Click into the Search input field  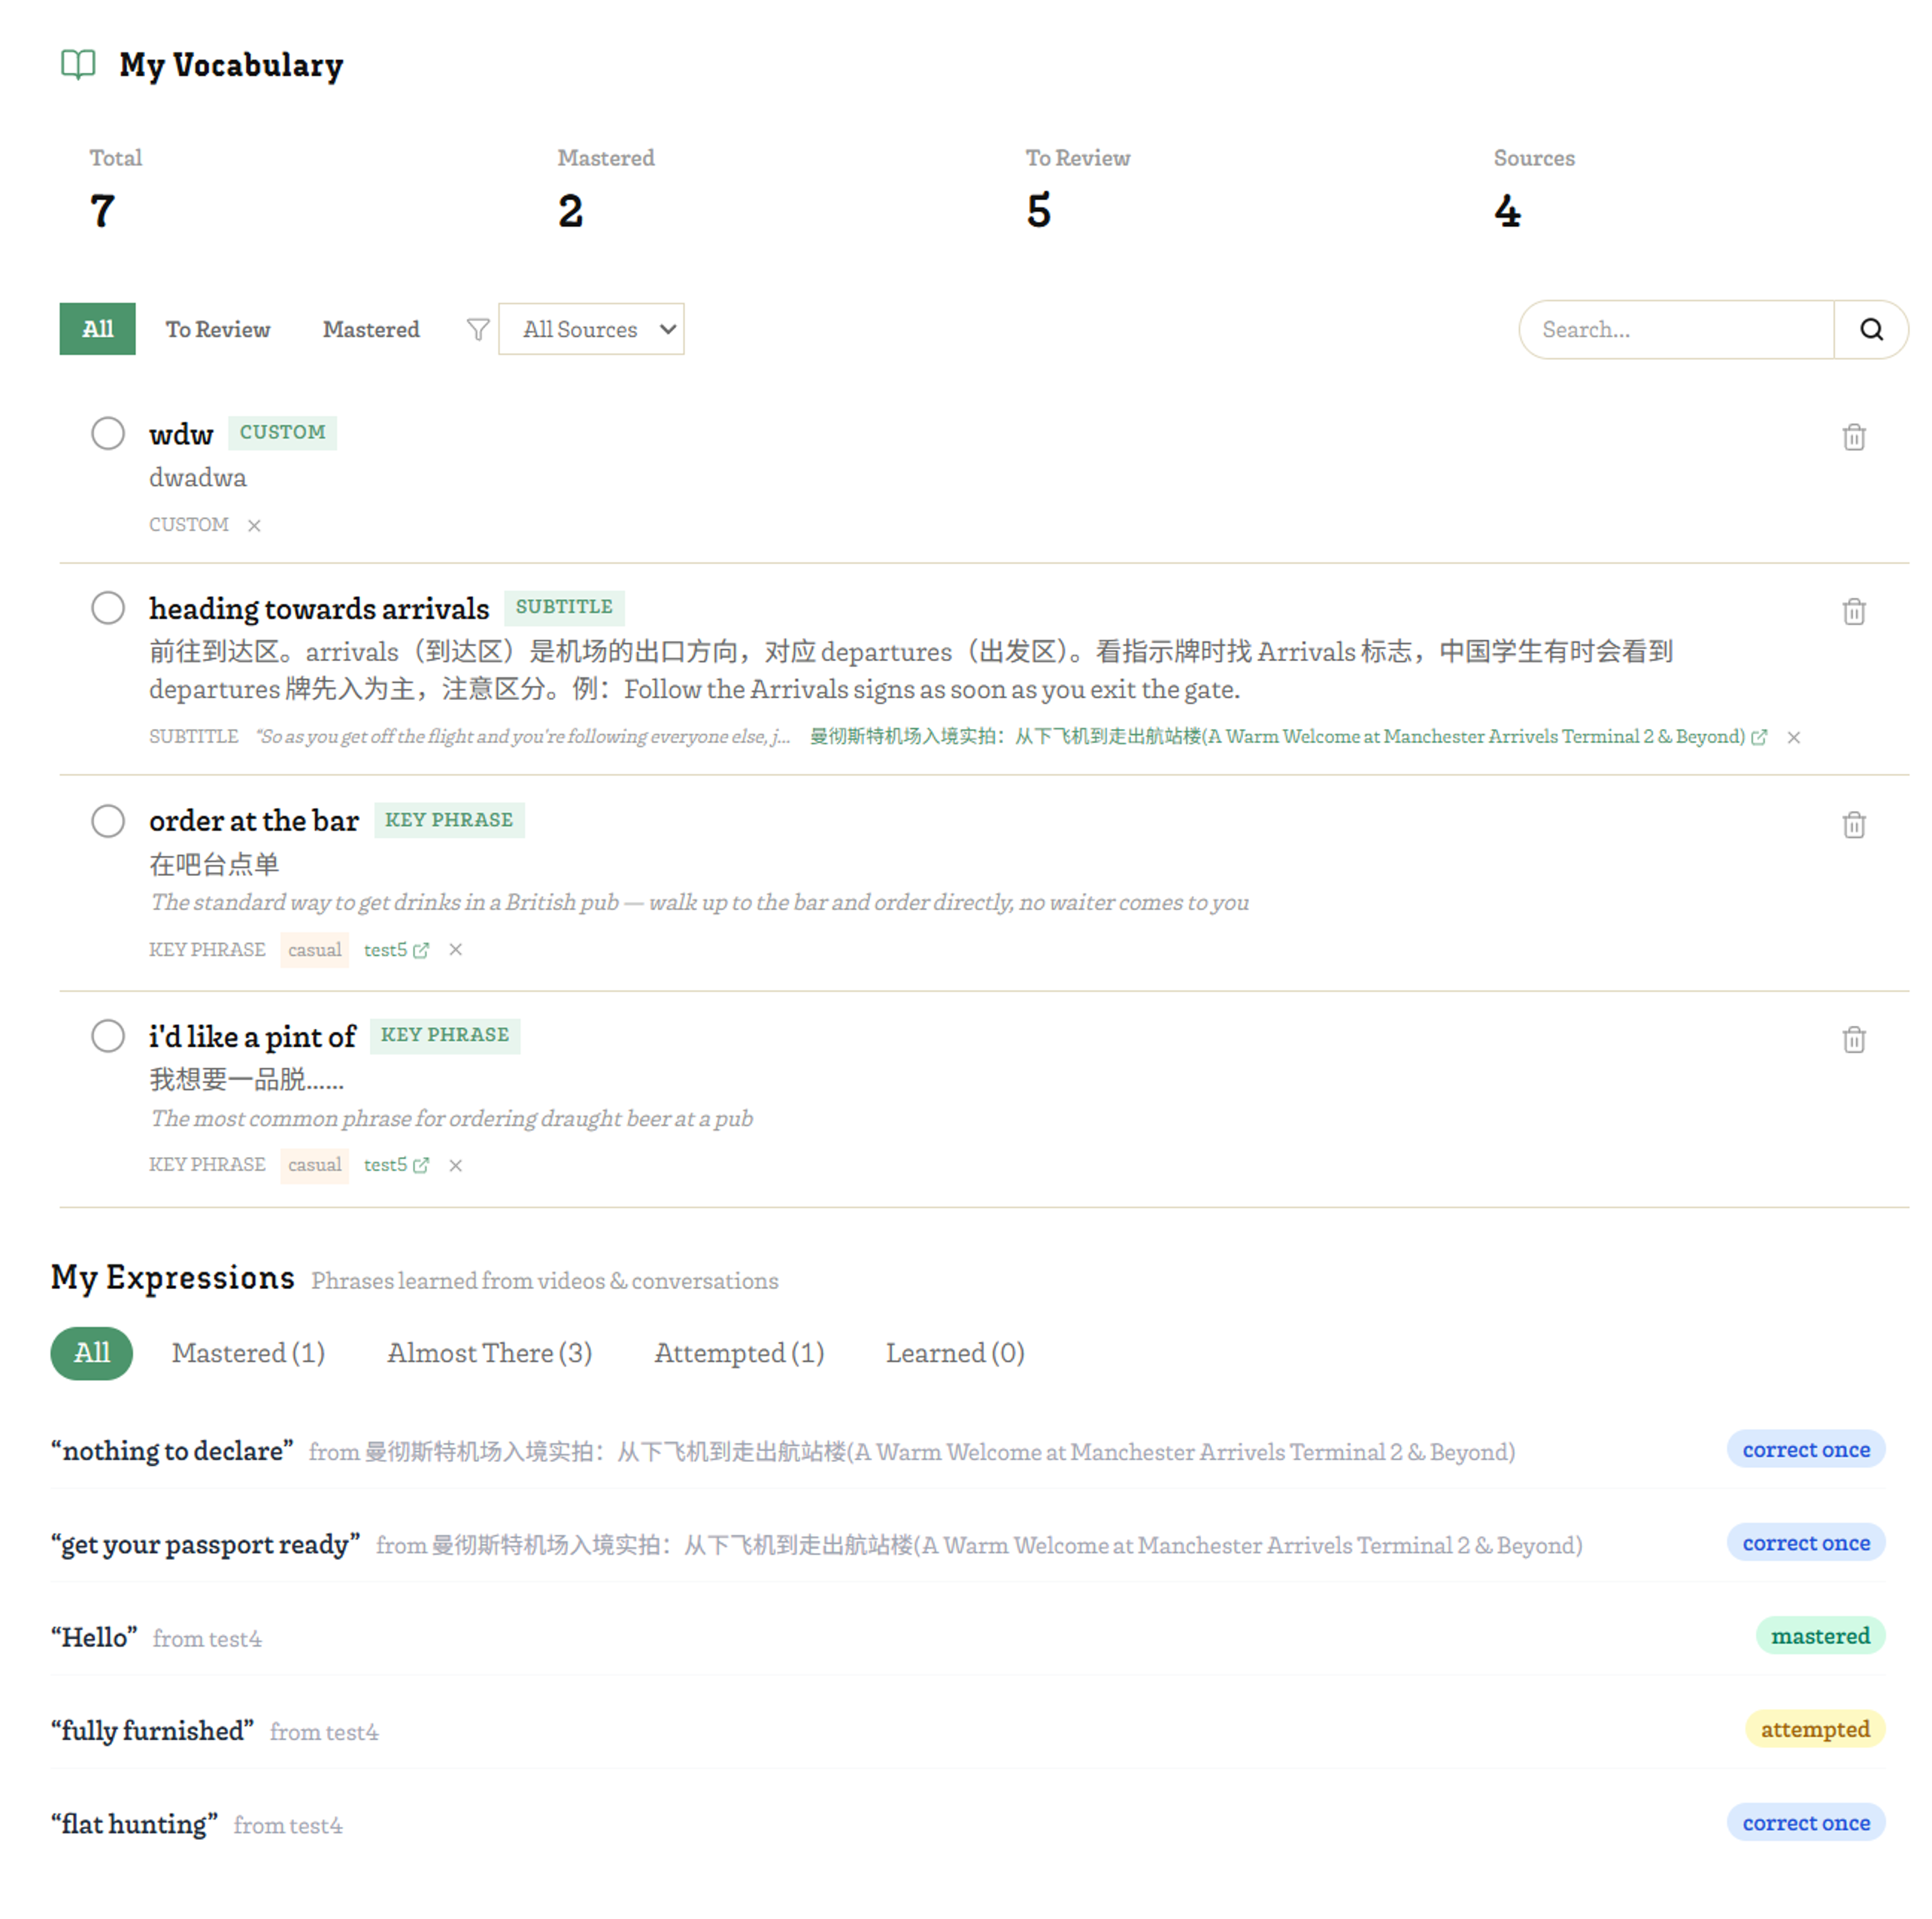pos(1676,329)
